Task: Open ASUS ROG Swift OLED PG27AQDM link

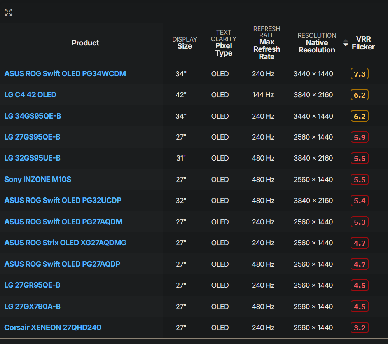Action: pos(63,222)
